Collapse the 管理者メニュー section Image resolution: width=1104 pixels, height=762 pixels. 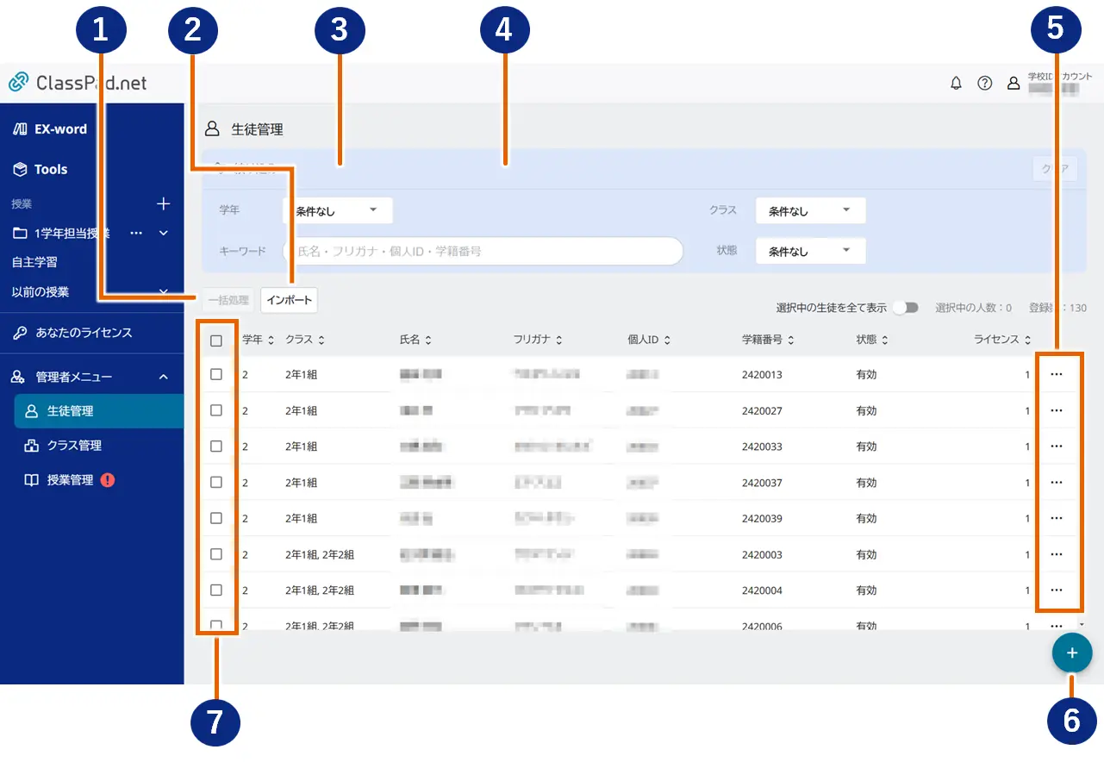click(163, 377)
